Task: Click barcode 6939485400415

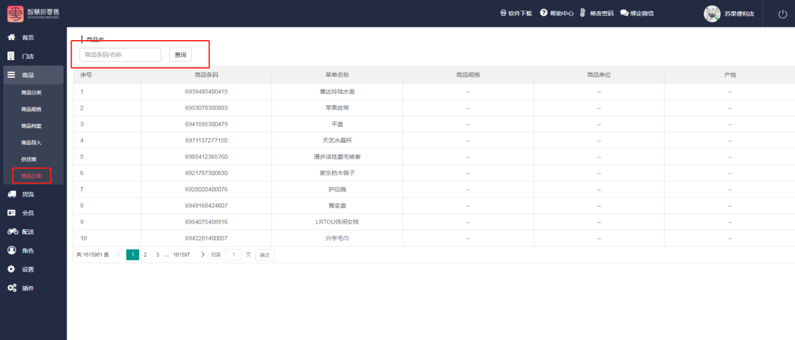Action: 206,91
